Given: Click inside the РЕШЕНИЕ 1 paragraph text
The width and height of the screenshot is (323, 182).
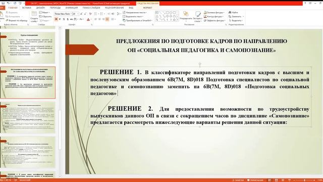Looking at the screenshot, I should tap(200, 83).
